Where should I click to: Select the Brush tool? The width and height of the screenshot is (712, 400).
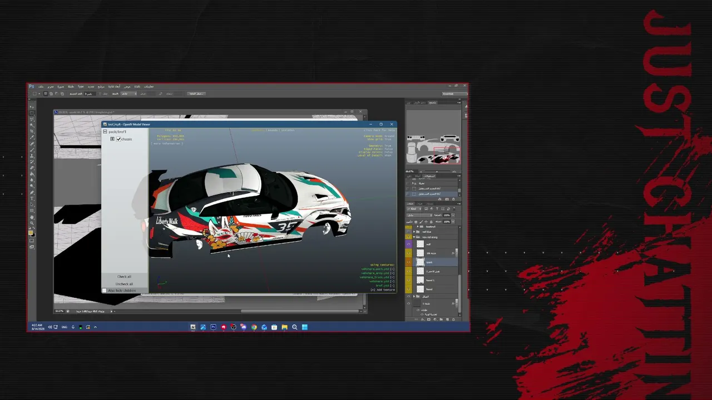[32, 150]
